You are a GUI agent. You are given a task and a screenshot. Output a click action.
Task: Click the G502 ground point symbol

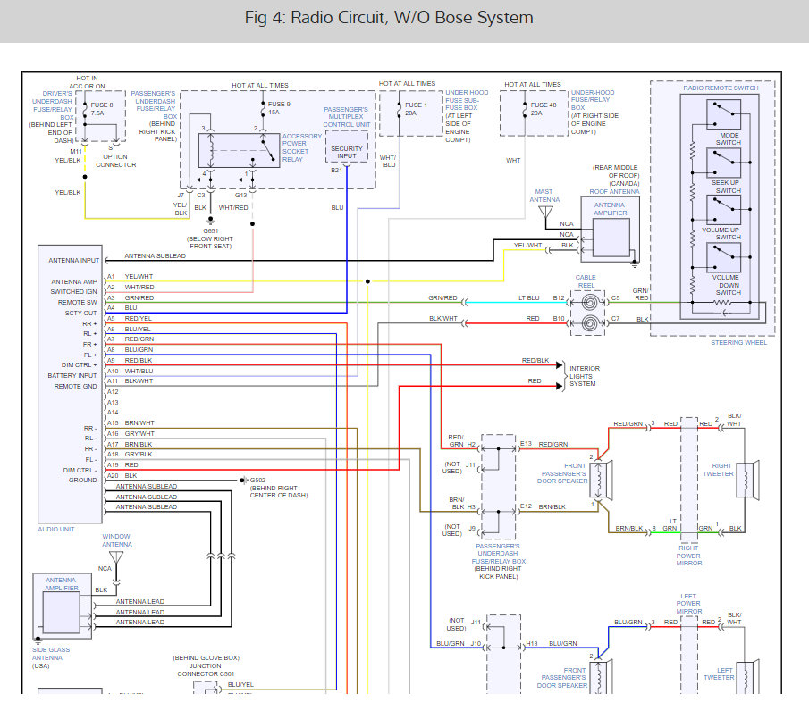pyautogui.click(x=243, y=481)
